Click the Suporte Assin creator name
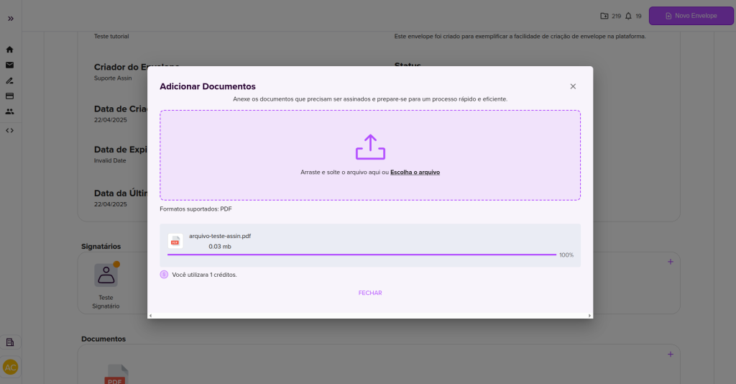 (113, 78)
